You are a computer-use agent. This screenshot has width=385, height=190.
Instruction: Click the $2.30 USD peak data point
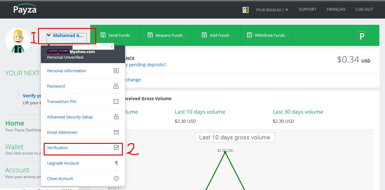pos(225,152)
